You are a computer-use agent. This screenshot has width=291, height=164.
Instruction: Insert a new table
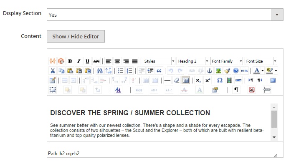pyautogui.click(x=53, y=80)
